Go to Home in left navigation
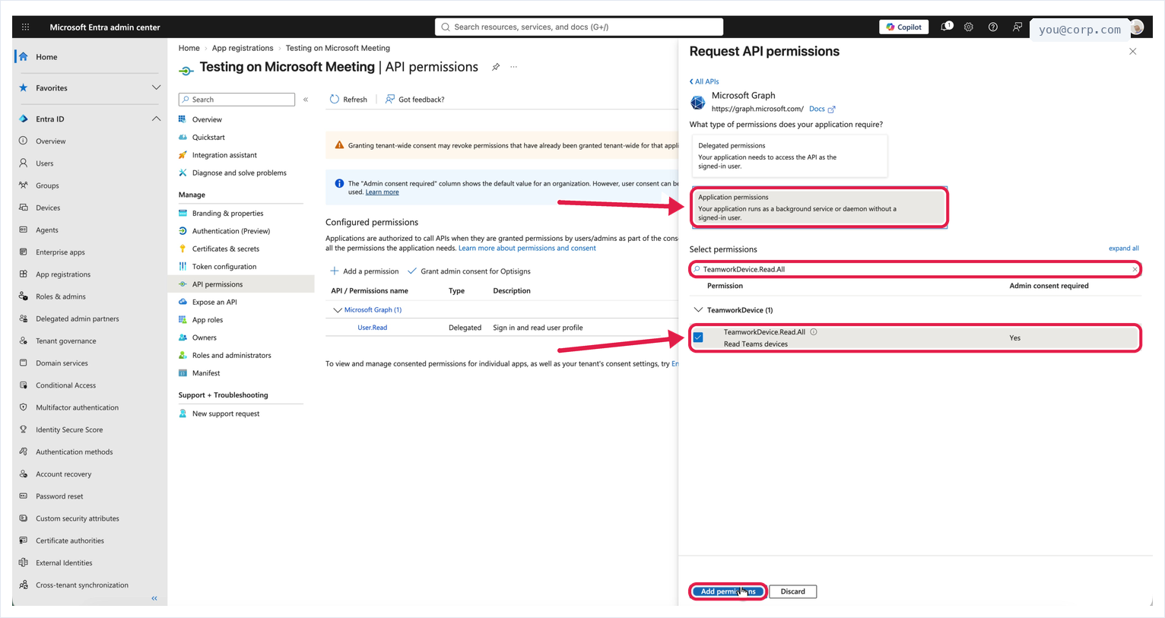 click(x=46, y=57)
